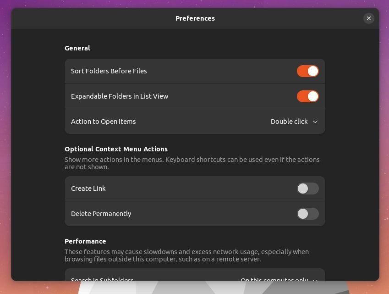389x294 pixels.
Task: Click the Action to Open Items label
Action: click(x=104, y=122)
